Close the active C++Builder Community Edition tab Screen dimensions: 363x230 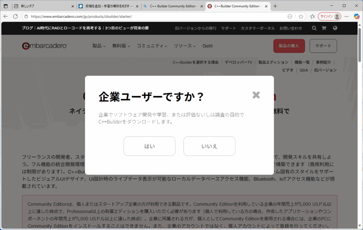click(x=266, y=6)
